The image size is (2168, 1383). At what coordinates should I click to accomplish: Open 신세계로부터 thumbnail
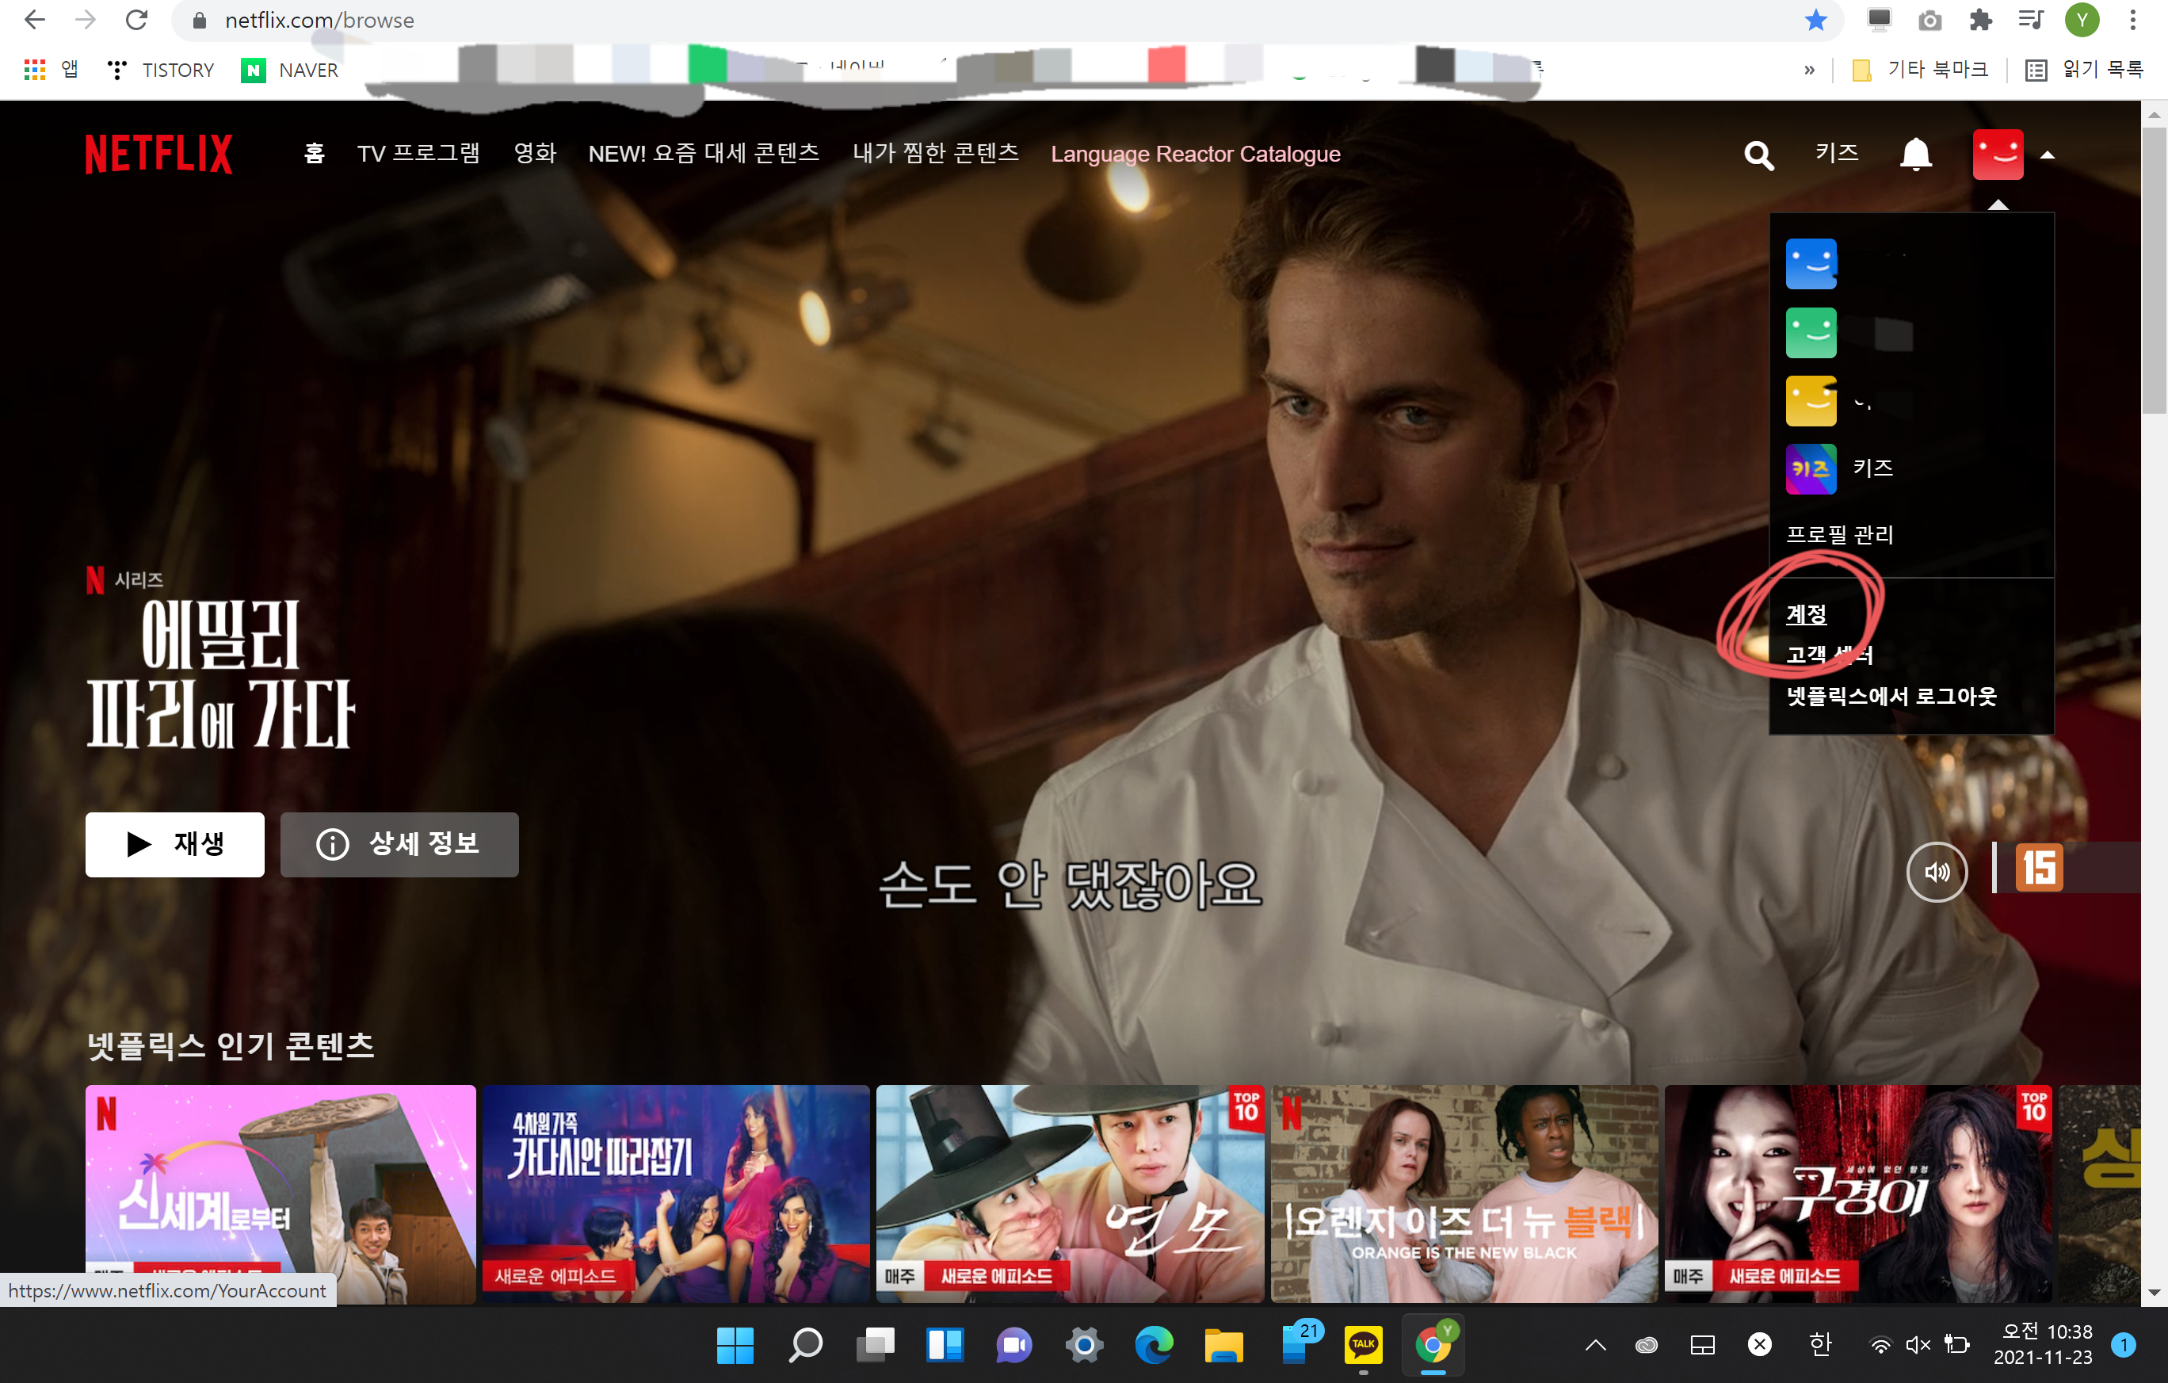[x=280, y=1193]
